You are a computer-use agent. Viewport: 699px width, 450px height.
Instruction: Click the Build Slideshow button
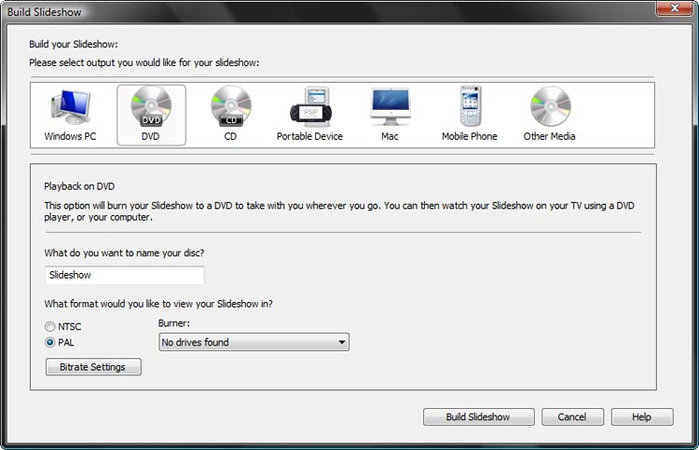479,417
